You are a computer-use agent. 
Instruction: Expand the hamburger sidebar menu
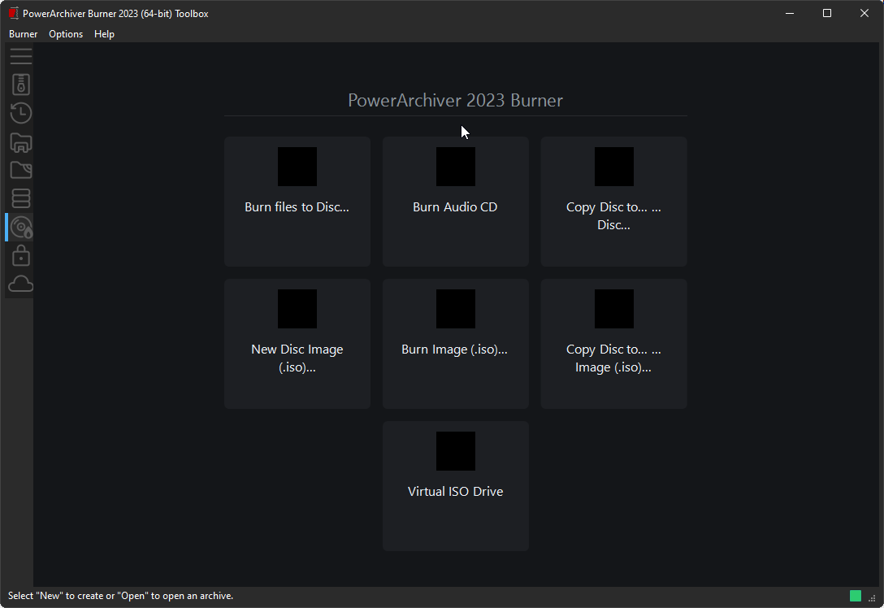coord(21,56)
